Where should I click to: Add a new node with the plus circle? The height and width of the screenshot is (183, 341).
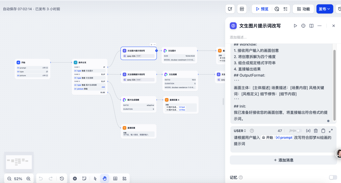(75, 179)
